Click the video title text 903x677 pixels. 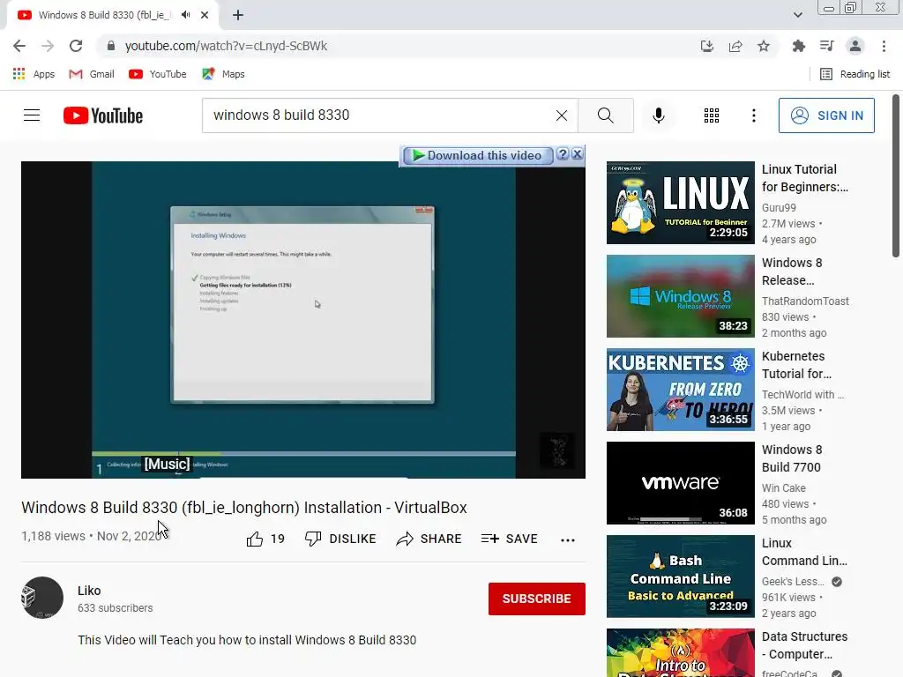pos(244,508)
